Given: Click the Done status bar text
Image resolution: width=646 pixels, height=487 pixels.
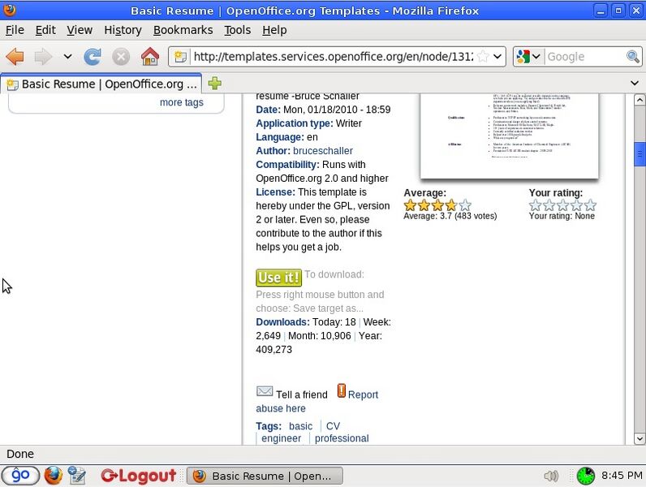Looking at the screenshot, I should [20, 454].
